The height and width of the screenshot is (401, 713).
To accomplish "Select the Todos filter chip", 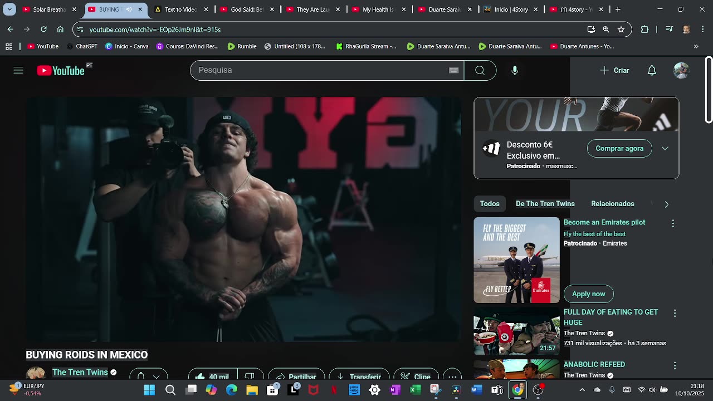I will [490, 204].
